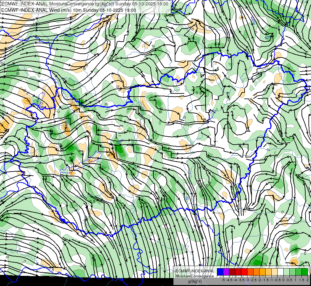Screen dimensions: 311x286
Task: Click the 1.5 legend tick label
Action: click(x=301, y=280)
